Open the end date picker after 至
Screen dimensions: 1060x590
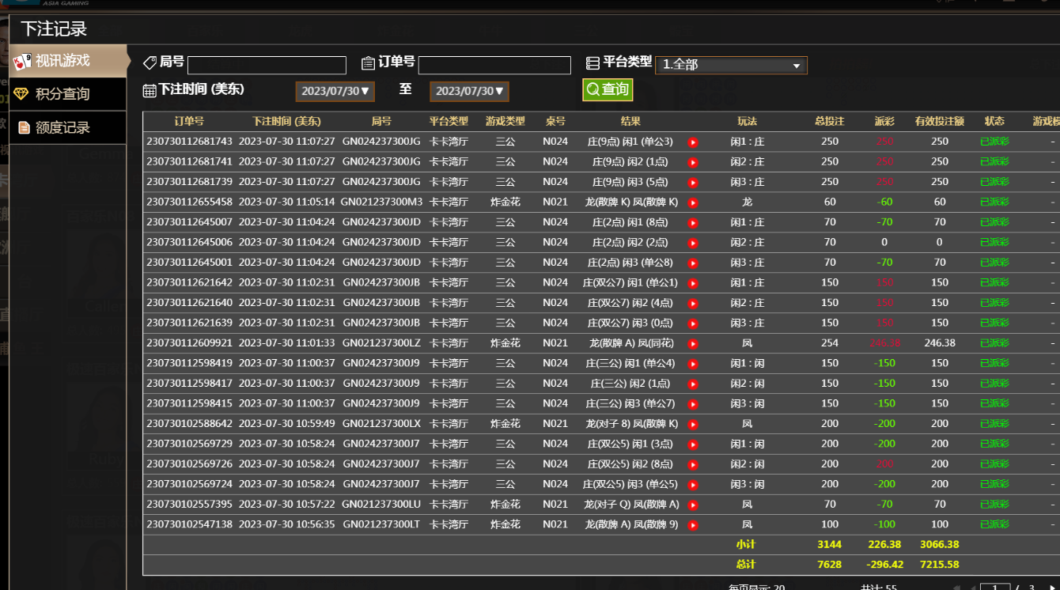pos(469,91)
